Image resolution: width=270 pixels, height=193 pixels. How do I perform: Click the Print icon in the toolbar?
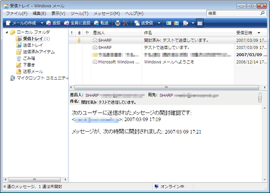click(x=118, y=23)
